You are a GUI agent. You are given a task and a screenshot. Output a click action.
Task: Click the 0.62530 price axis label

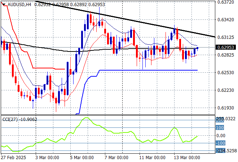(225, 73)
